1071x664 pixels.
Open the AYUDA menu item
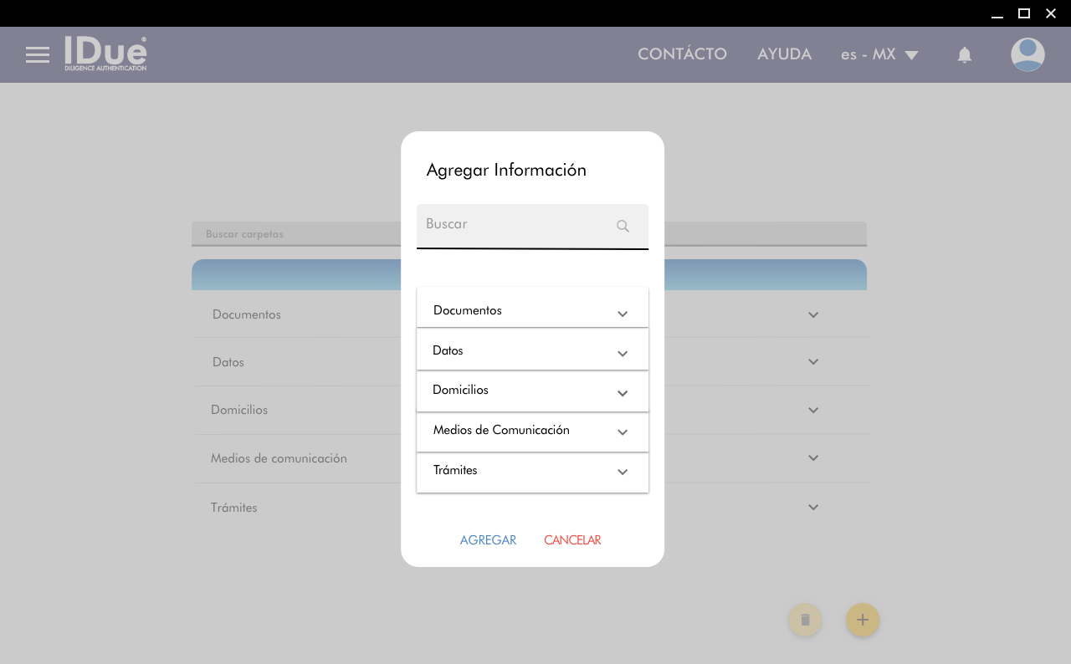coord(784,54)
